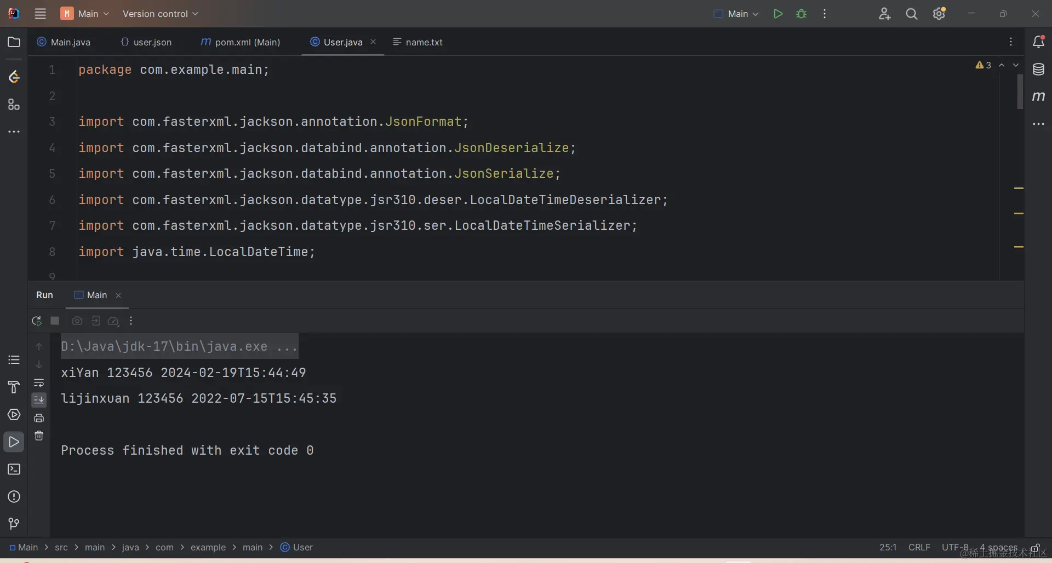Switch to the pom.xml (Main) tab
Viewport: 1052px width, 563px height.
241,42
